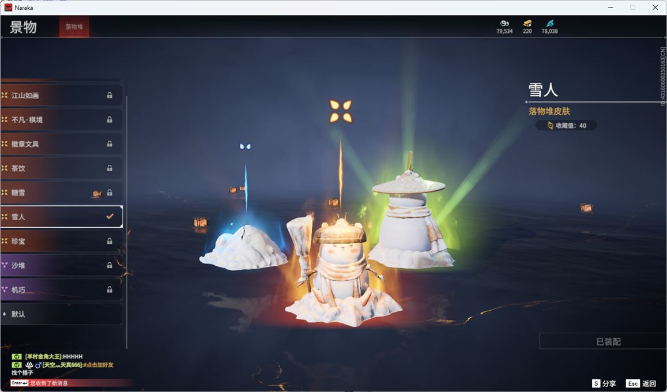This screenshot has height=392, width=667.
Task: Click the 落物堆皮肤 category label
Action: click(549, 111)
